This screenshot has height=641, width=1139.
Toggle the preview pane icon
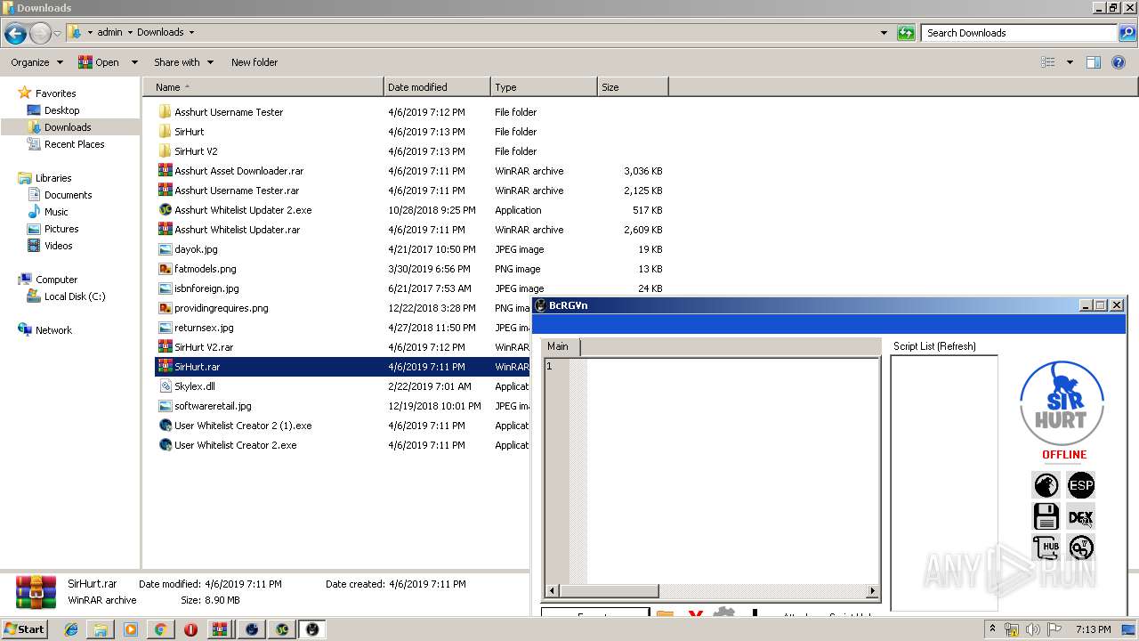[1094, 62]
